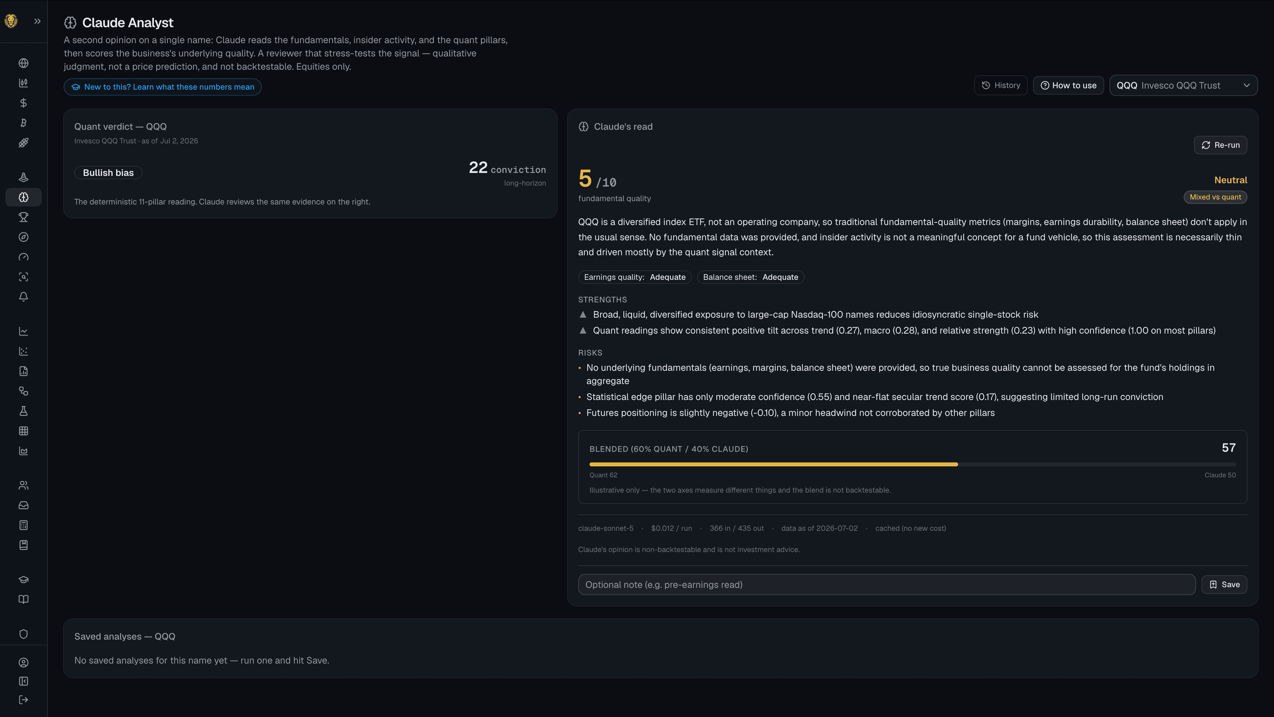Open the History view
Viewport: 1274px width, 717px height.
[1001, 86]
